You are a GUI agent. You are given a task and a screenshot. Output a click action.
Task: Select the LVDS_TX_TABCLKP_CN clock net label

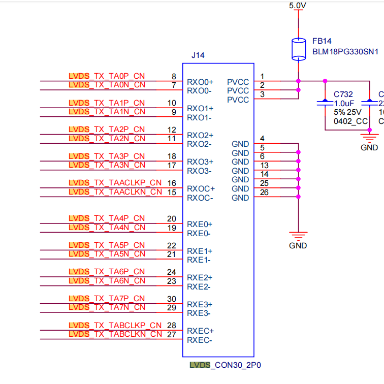(115, 325)
